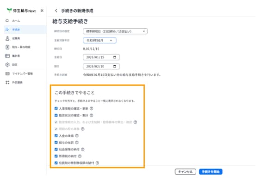
Task: Uncheck 勤怠状況の確認・集計
Action: (56, 115)
